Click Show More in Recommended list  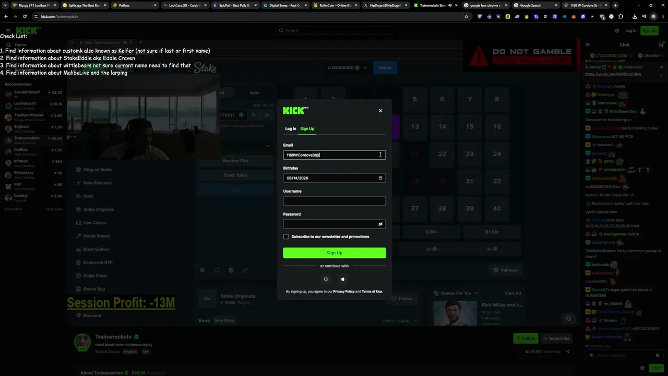point(13,209)
